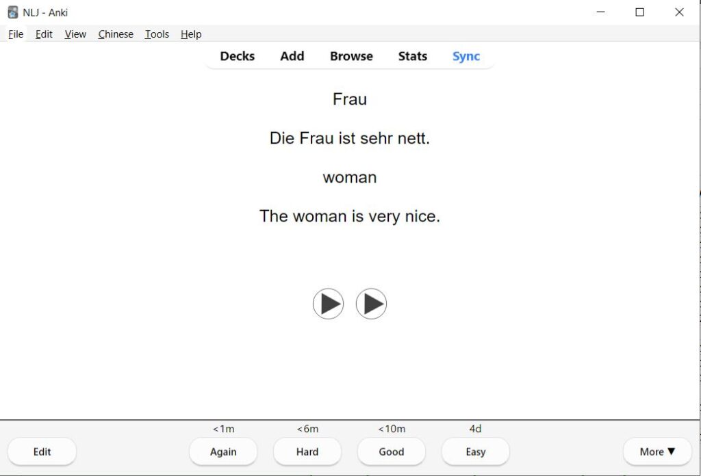
Task: Open the File menu
Action: 15,34
